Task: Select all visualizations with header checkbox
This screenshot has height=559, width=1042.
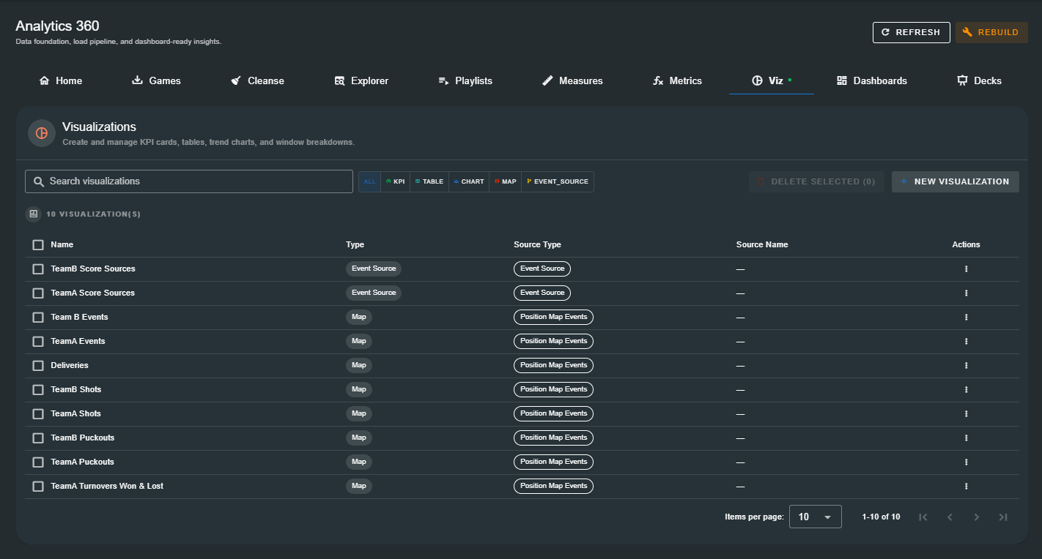Action: [38, 245]
